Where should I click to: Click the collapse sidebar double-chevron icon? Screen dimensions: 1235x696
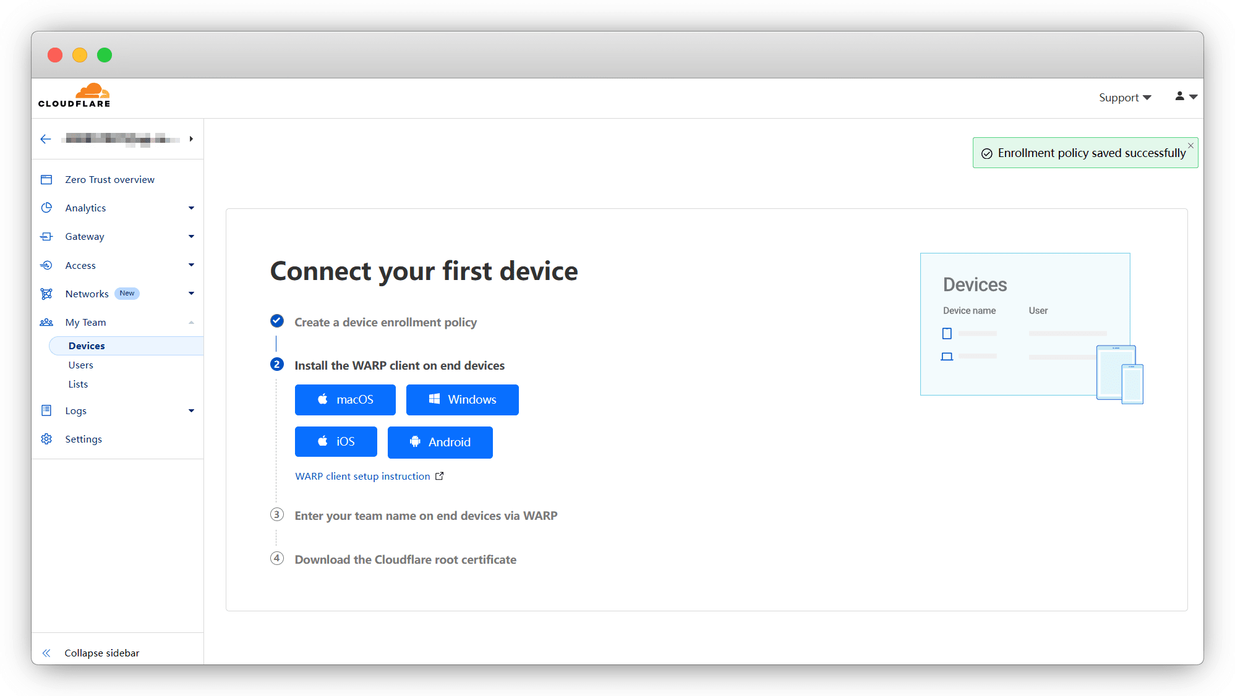point(46,653)
